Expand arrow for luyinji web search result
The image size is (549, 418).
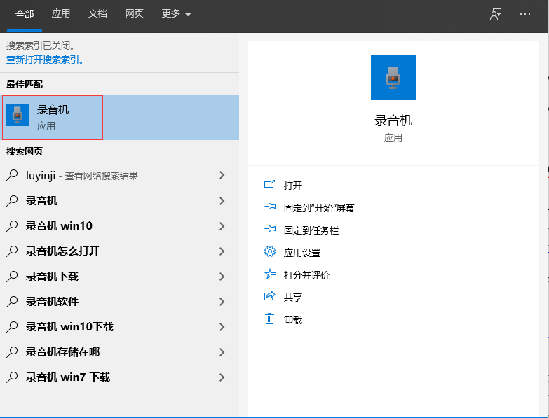pyautogui.click(x=222, y=176)
